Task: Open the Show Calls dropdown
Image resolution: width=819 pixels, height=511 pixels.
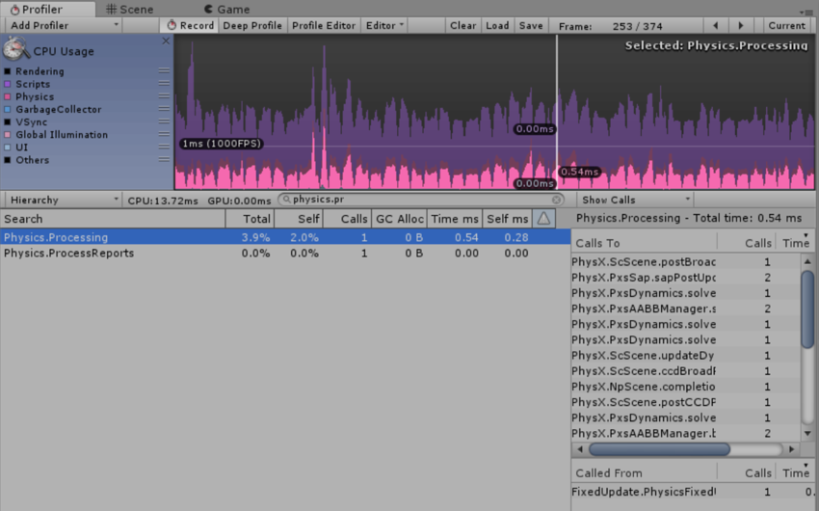Action: tap(635, 201)
